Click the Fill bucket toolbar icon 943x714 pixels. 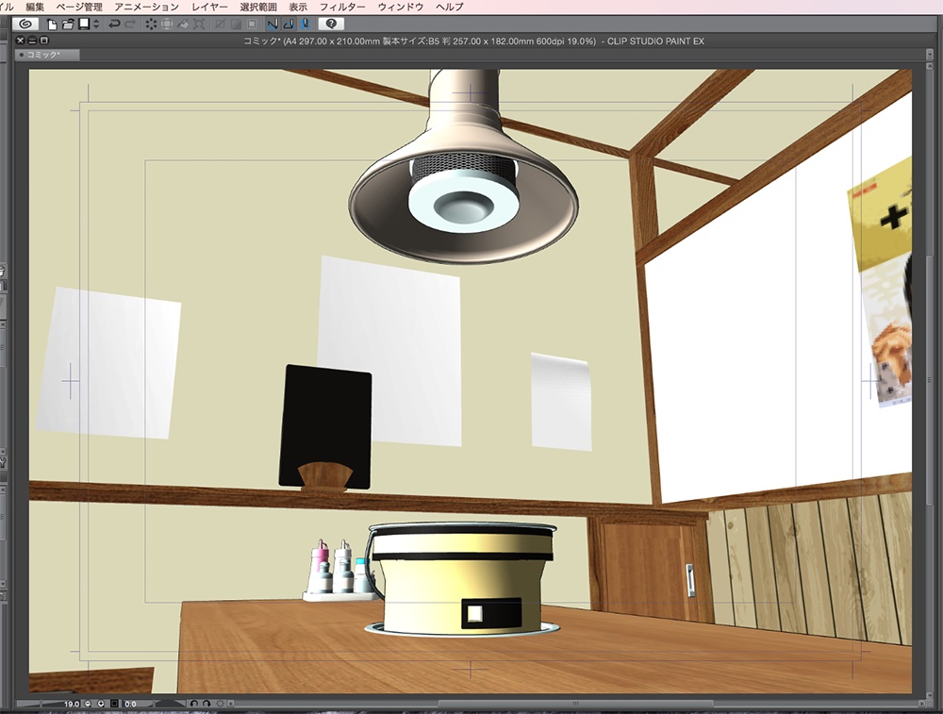(184, 25)
